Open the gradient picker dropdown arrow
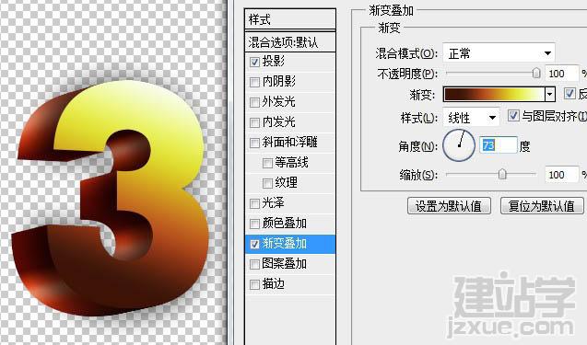 (x=549, y=94)
